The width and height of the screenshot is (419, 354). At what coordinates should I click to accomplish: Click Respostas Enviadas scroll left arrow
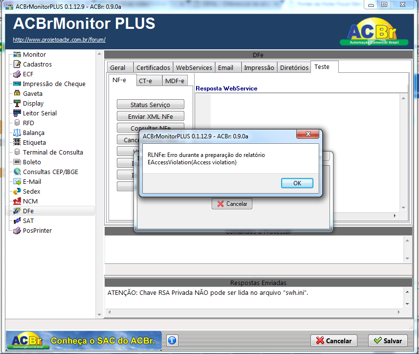tap(110, 312)
